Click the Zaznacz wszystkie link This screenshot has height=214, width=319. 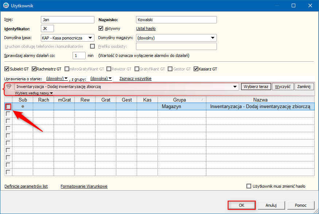click(135, 79)
